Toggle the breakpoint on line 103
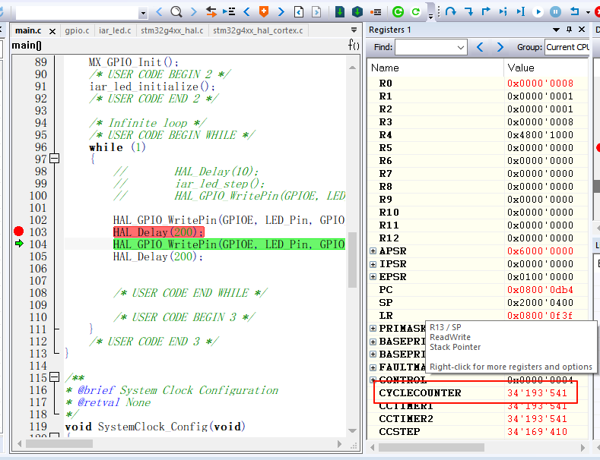This screenshot has width=600, height=460. [18, 232]
